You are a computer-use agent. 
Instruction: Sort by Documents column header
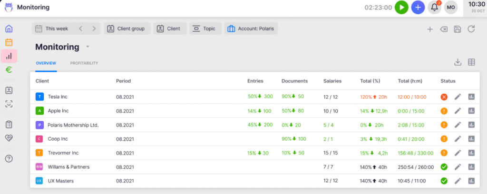[295, 81]
